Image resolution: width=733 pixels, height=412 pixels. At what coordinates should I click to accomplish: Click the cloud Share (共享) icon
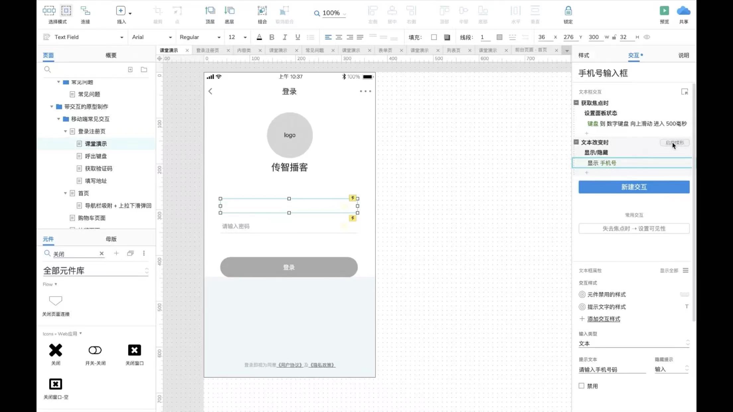683,11
